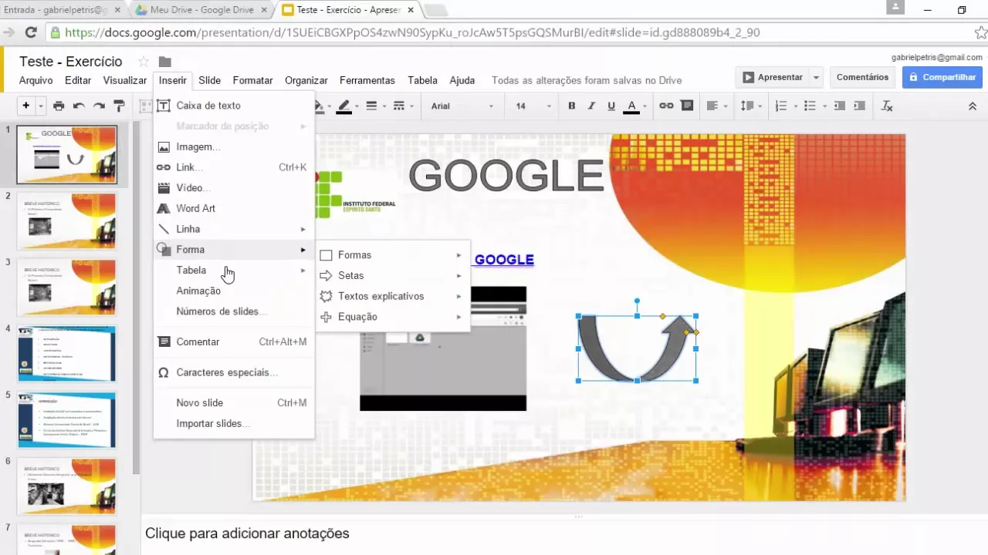Open the Equação submenu
This screenshot has height=555, width=988.
(393, 317)
